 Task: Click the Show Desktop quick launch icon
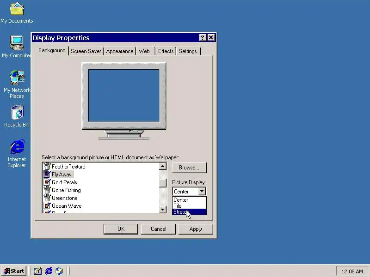tap(38, 271)
